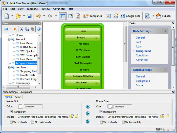Viewport: 177px width, 133px height.
Task: Click the Mouse Out image path field
Action: click(42, 117)
